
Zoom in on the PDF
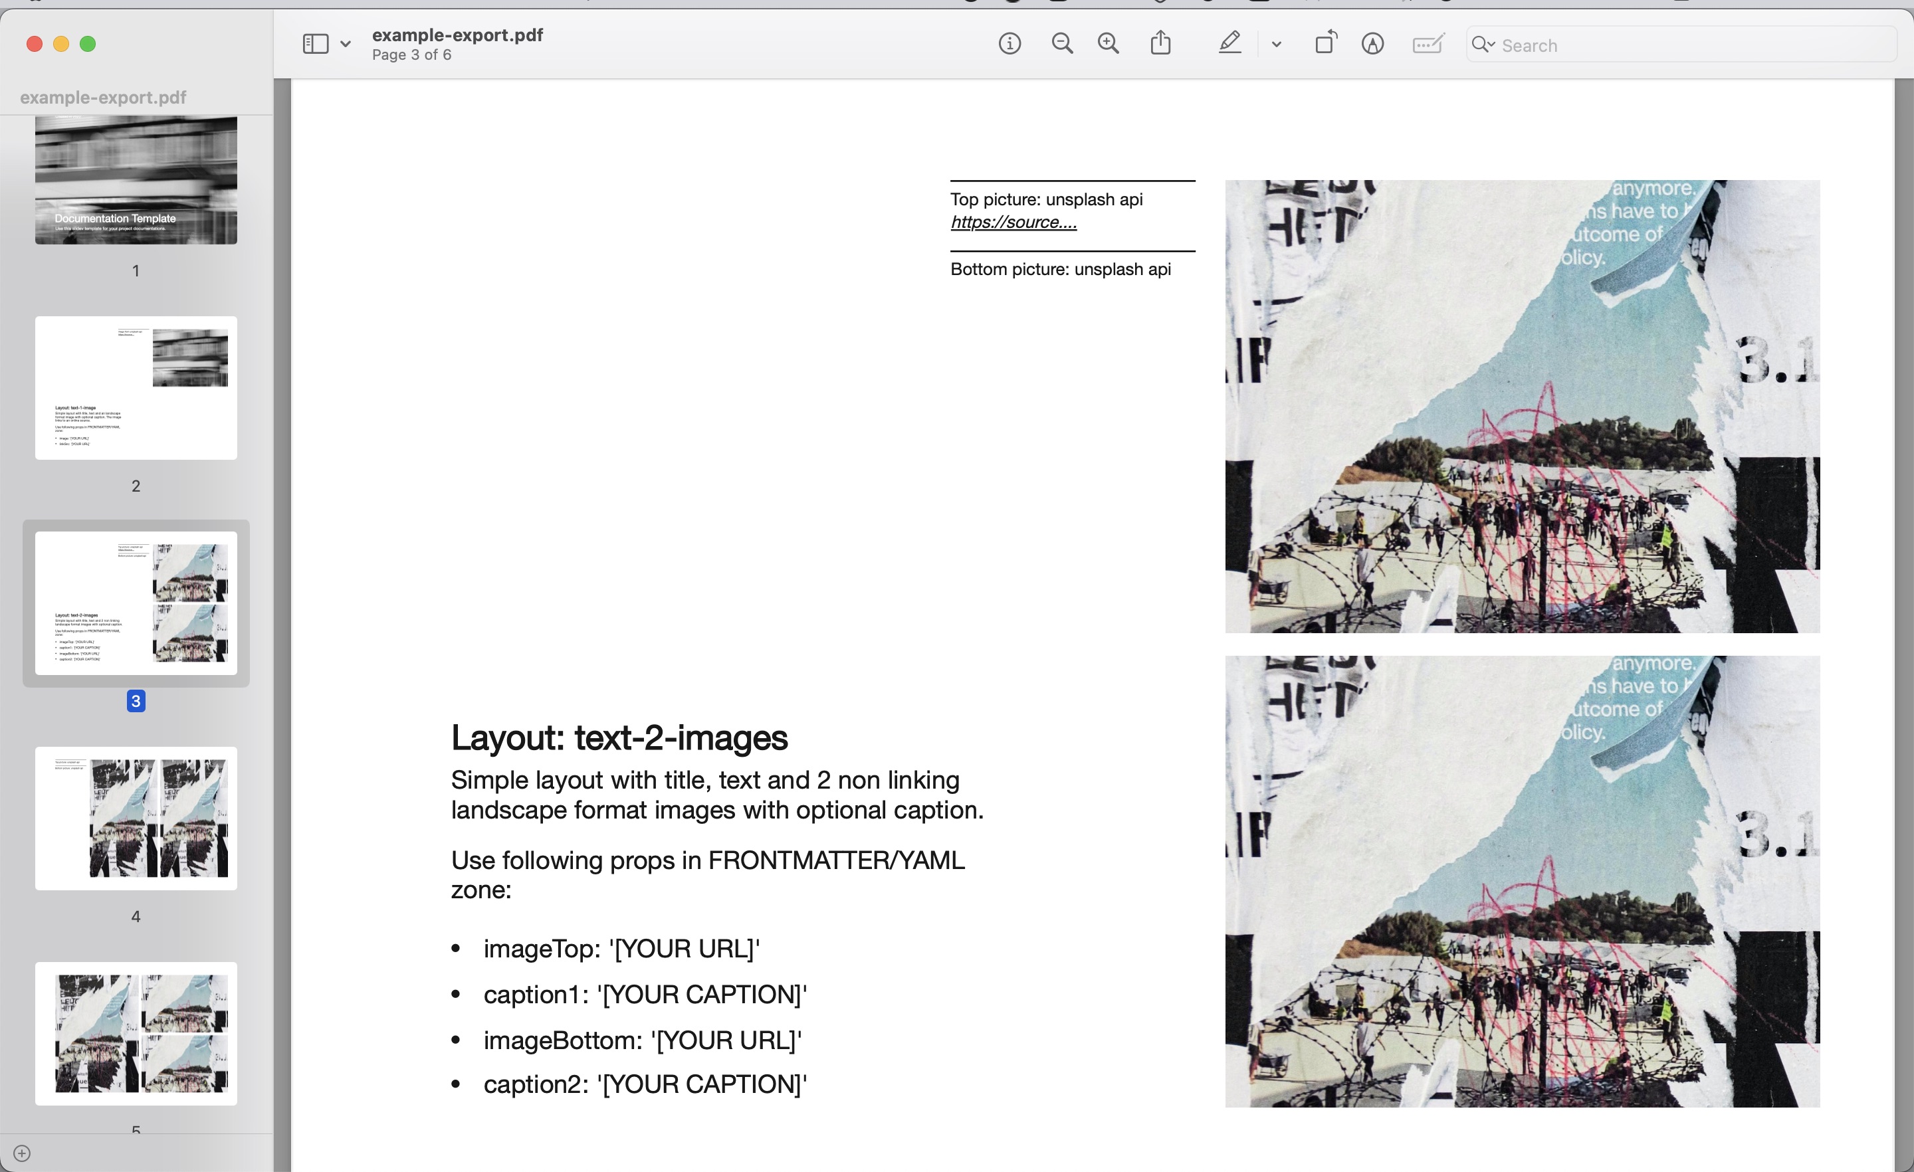click(1109, 43)
